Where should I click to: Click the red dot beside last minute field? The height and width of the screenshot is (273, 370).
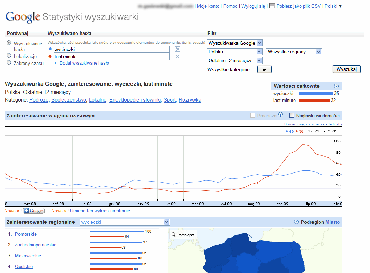tap(50, 56)
